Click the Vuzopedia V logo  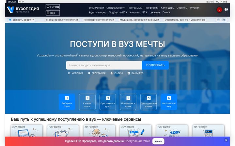(10, 9)
